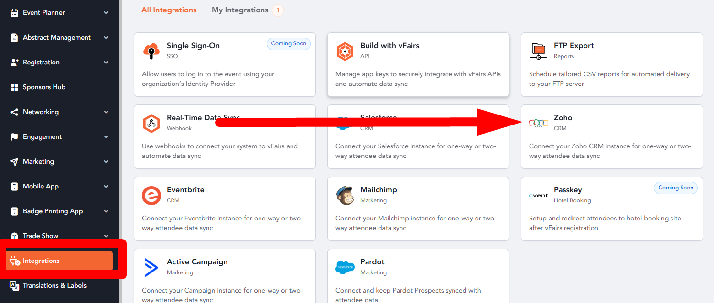Click the Active Campaign arrow logo
The height and width of the screenshot is (303, 714).
coord(151,268)
